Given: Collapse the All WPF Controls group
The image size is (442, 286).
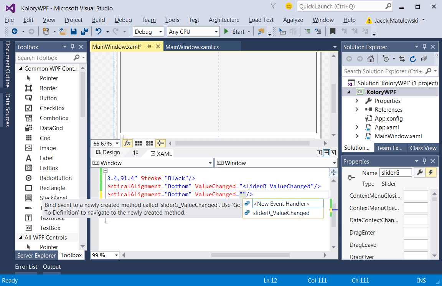Looking at the screenshot, I should (20, 238).
